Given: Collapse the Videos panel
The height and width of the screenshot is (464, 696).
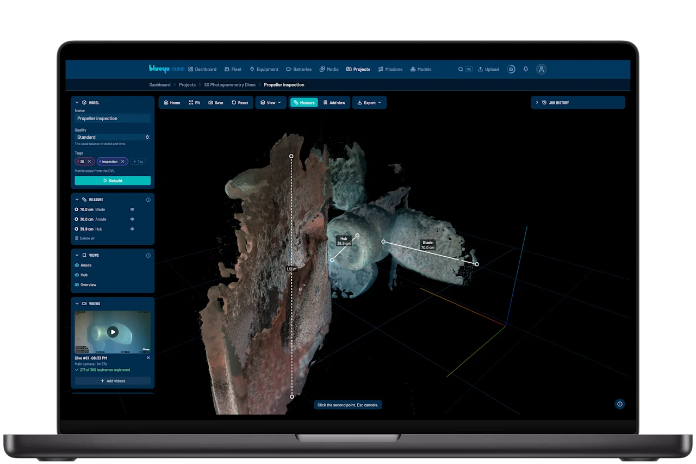Looking at the screenshot, I should coord(77,304).
